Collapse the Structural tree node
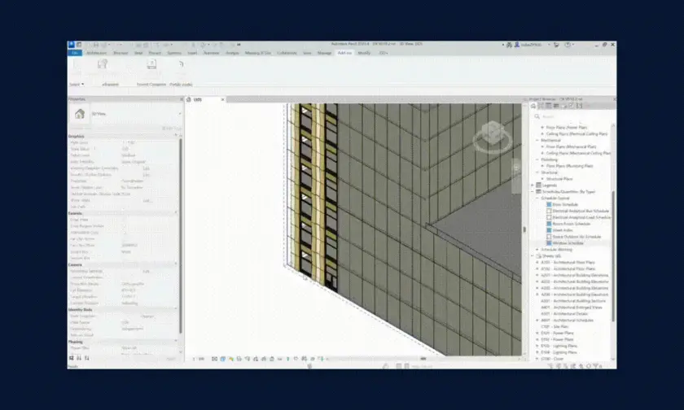 [x=537, y=172]
